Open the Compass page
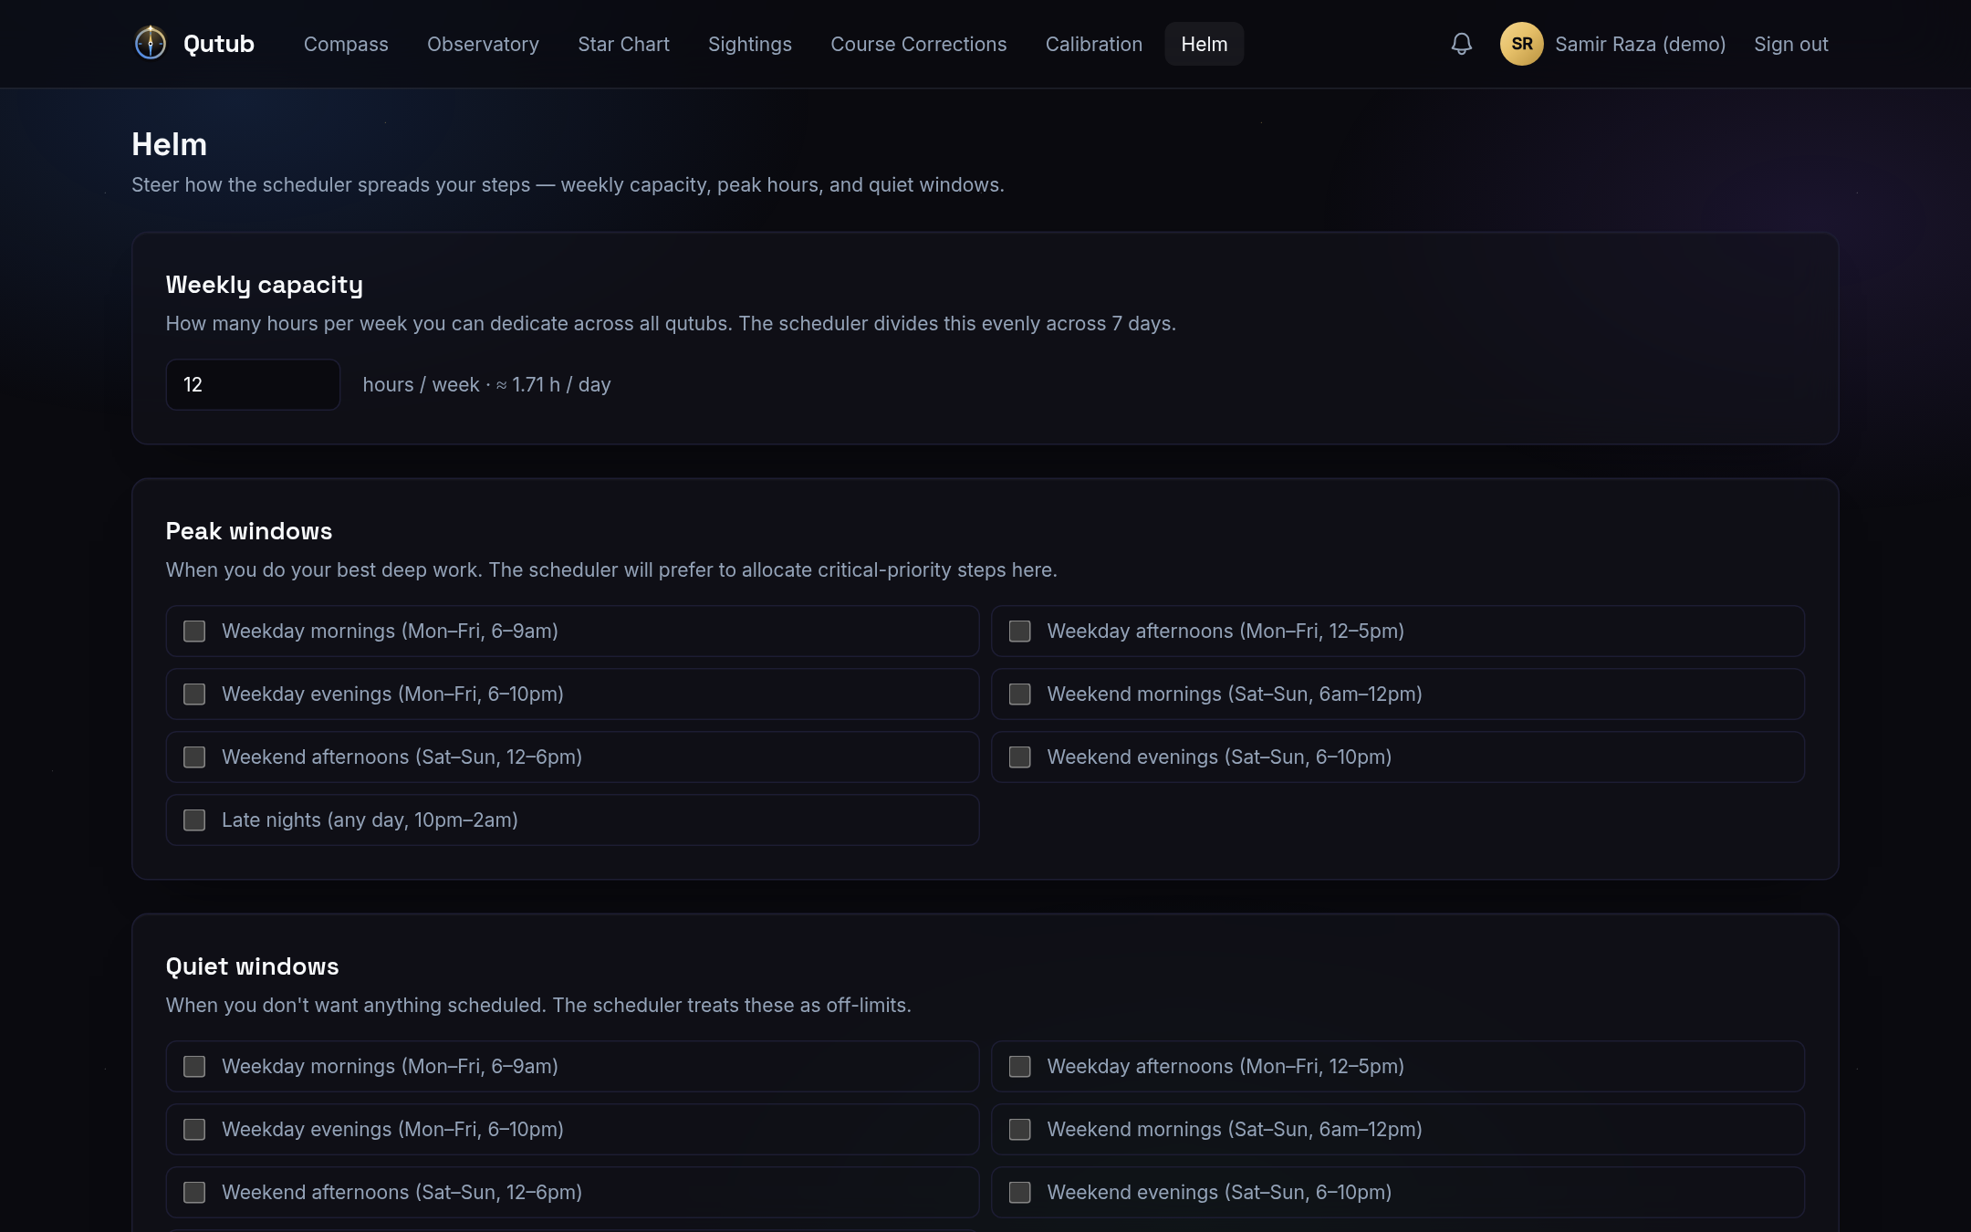1971x1232 pixels. point(346,44)
